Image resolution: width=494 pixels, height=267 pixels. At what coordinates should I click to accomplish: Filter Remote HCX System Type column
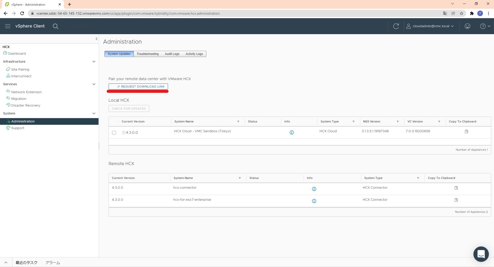pyautogui.click(x=418, y=178)
